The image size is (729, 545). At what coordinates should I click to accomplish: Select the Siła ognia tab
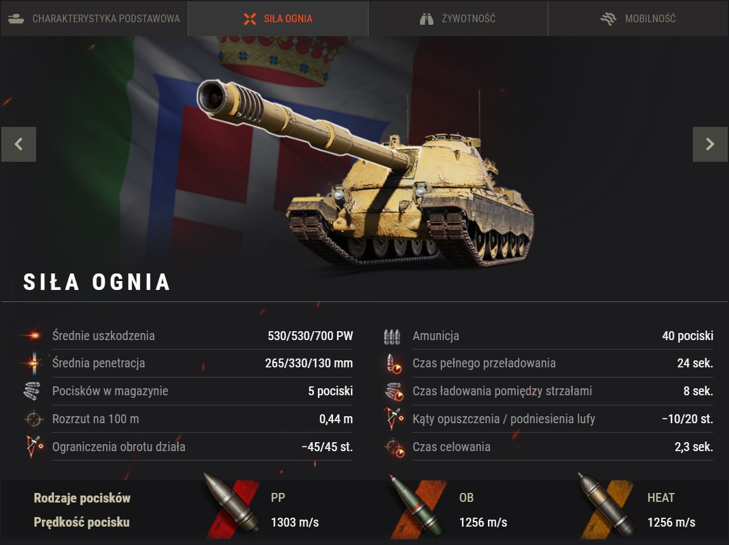278,18
